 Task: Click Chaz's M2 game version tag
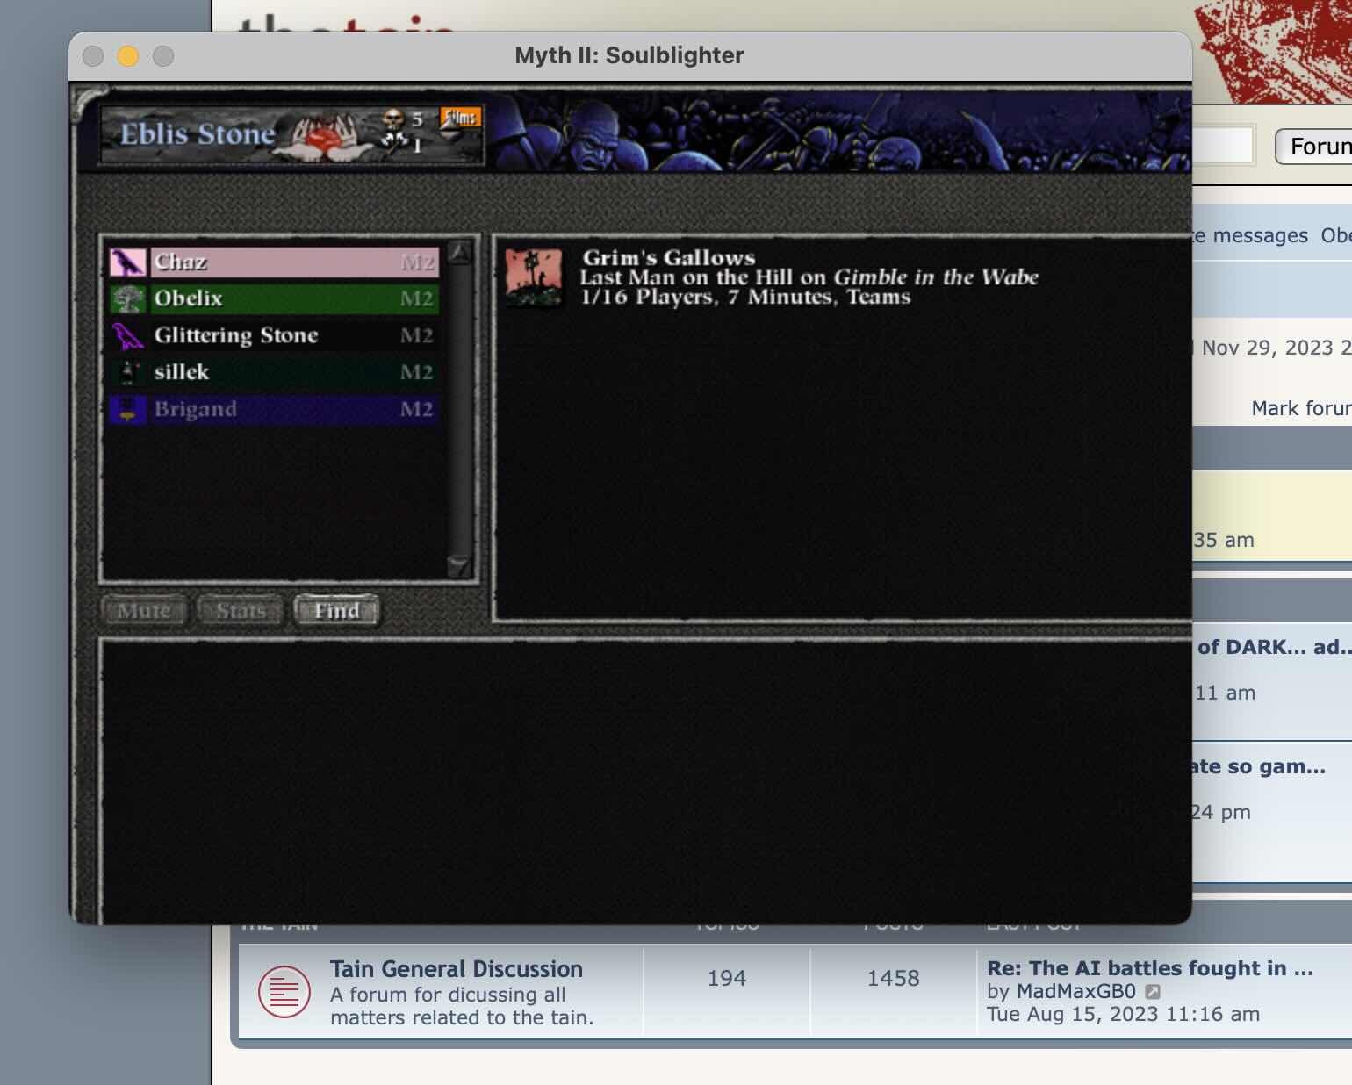[417, 262]
